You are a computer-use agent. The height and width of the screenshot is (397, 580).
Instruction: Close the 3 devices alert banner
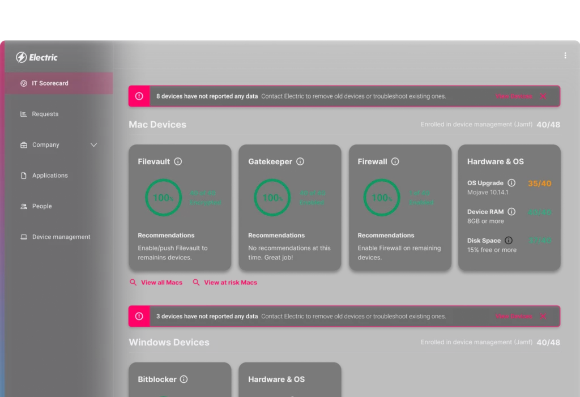click(x=543, y=316)
